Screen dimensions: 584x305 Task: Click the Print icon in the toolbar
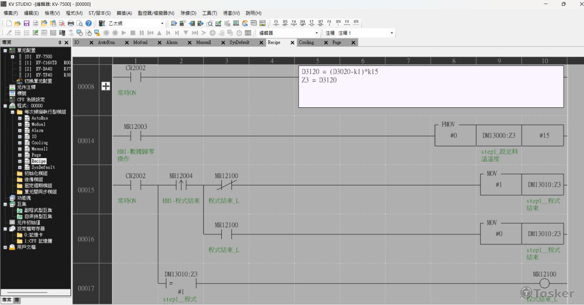click(x=71, y=23)
